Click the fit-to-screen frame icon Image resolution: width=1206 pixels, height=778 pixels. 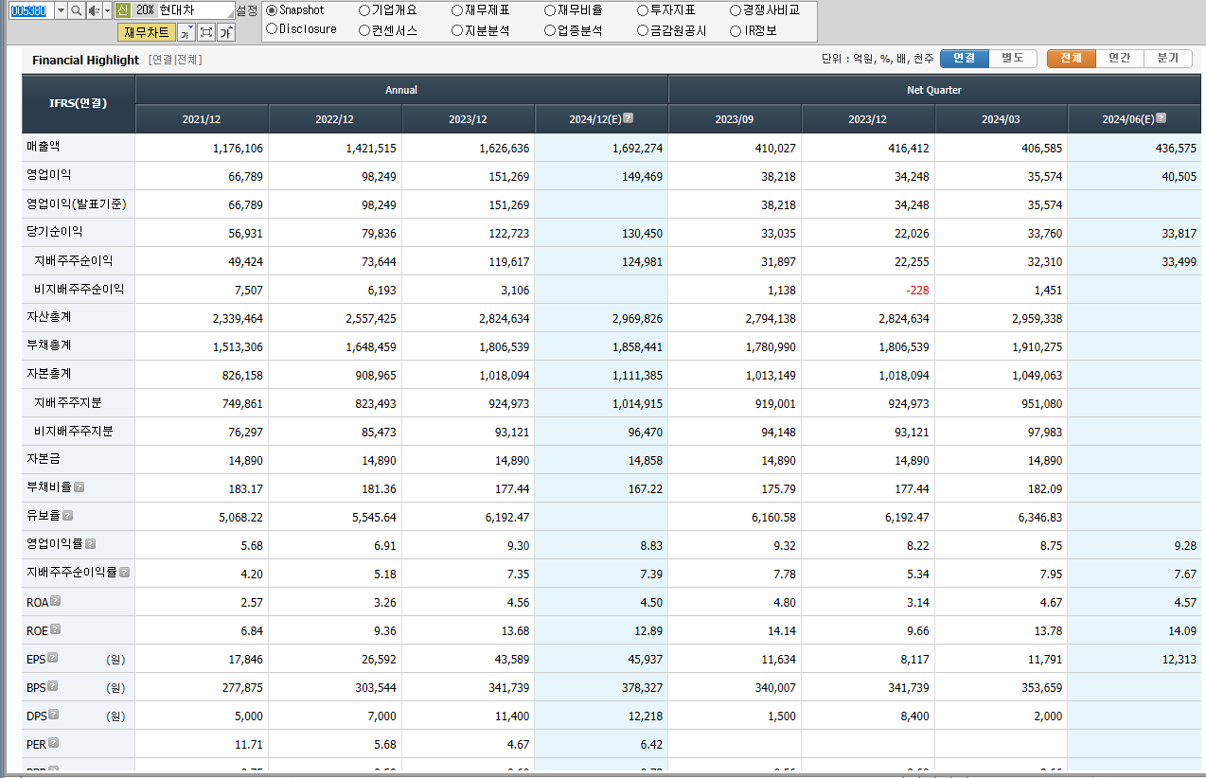coord(205,32)
